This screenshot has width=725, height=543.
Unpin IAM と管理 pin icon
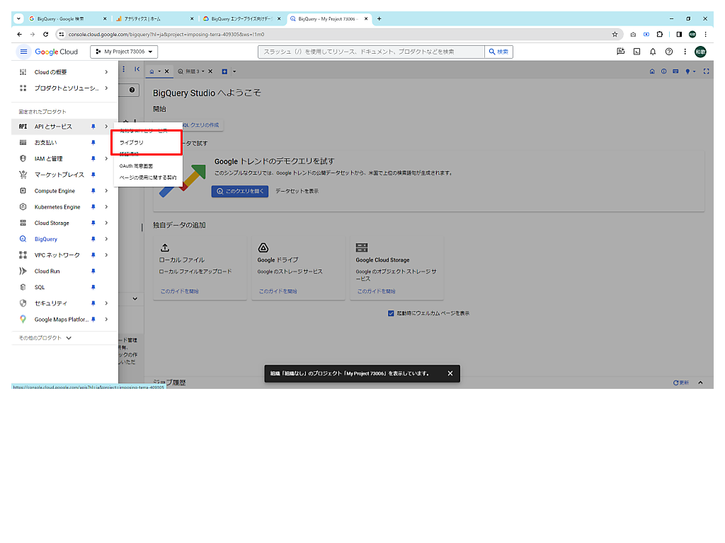pos(93,159)
